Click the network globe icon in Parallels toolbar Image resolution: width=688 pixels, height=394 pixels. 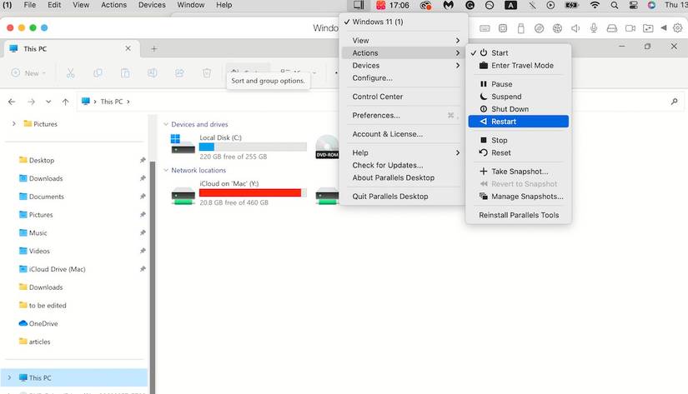pyautogui.click(x=557, y=28)
